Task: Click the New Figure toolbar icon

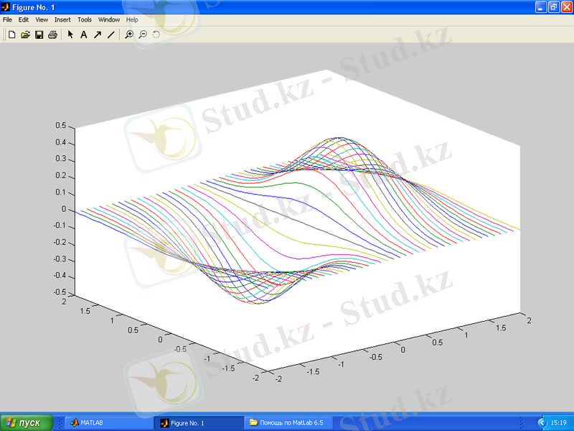Action: [x=11, y=34]
